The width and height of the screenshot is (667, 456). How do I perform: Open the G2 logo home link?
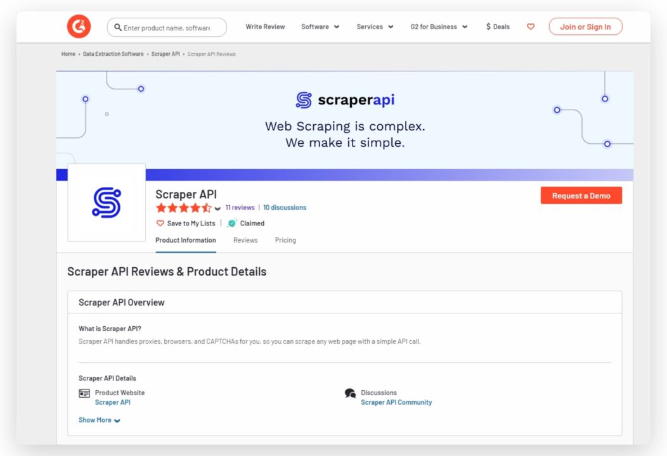tap(79, 27)
